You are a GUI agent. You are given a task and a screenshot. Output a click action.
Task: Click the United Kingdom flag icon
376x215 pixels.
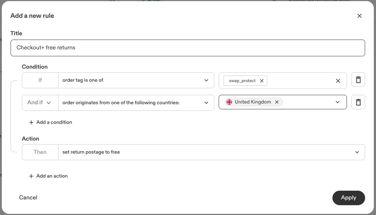click(x=229, y=102)
